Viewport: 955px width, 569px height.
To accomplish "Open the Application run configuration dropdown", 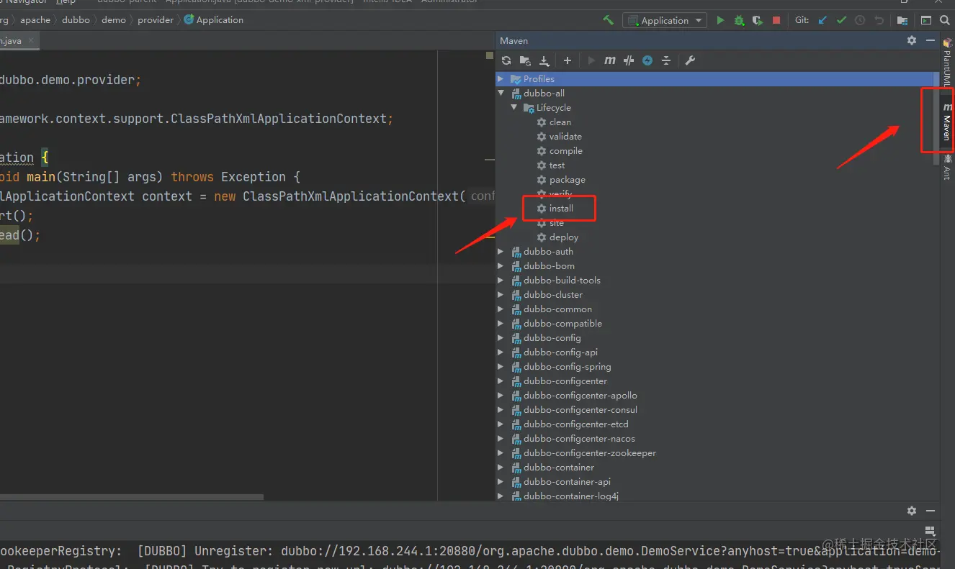I will pyautogui.click(x=665, y=20).
